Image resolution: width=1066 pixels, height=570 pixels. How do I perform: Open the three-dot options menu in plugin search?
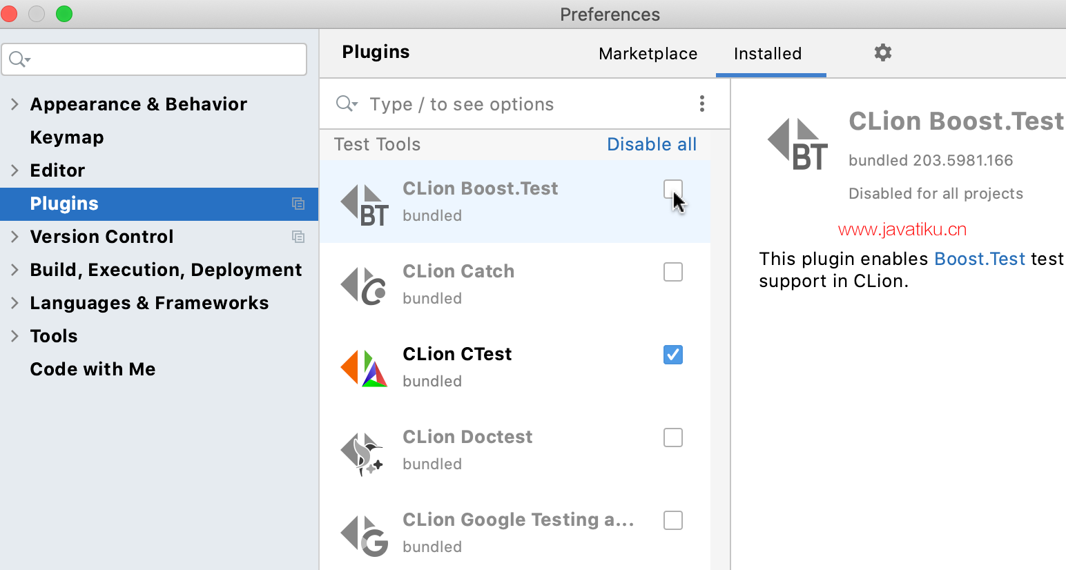coord(701,104)
